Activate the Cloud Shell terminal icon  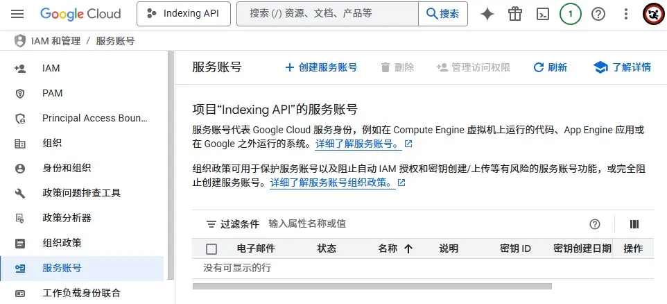tap(542, 14)
